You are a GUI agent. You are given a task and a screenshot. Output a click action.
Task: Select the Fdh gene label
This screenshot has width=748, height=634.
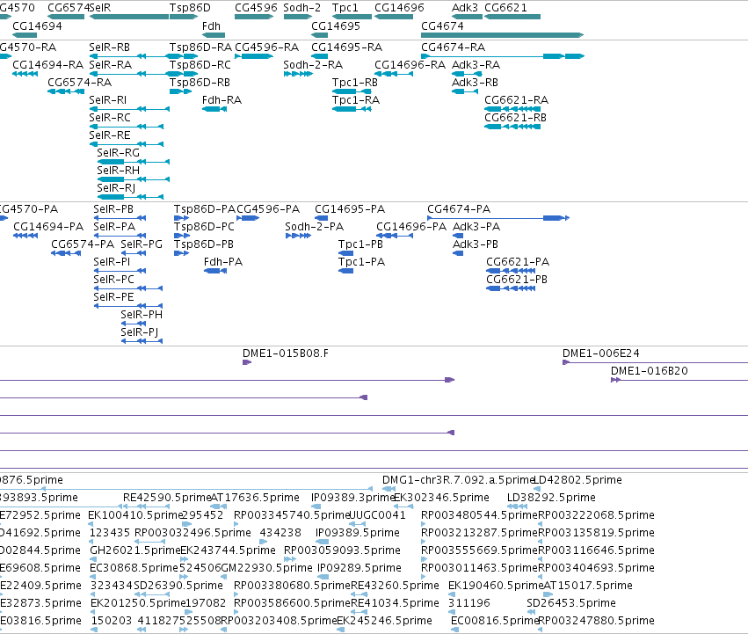[211, 26]
